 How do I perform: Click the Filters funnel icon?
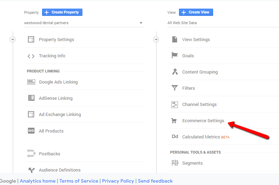(175, 88)
